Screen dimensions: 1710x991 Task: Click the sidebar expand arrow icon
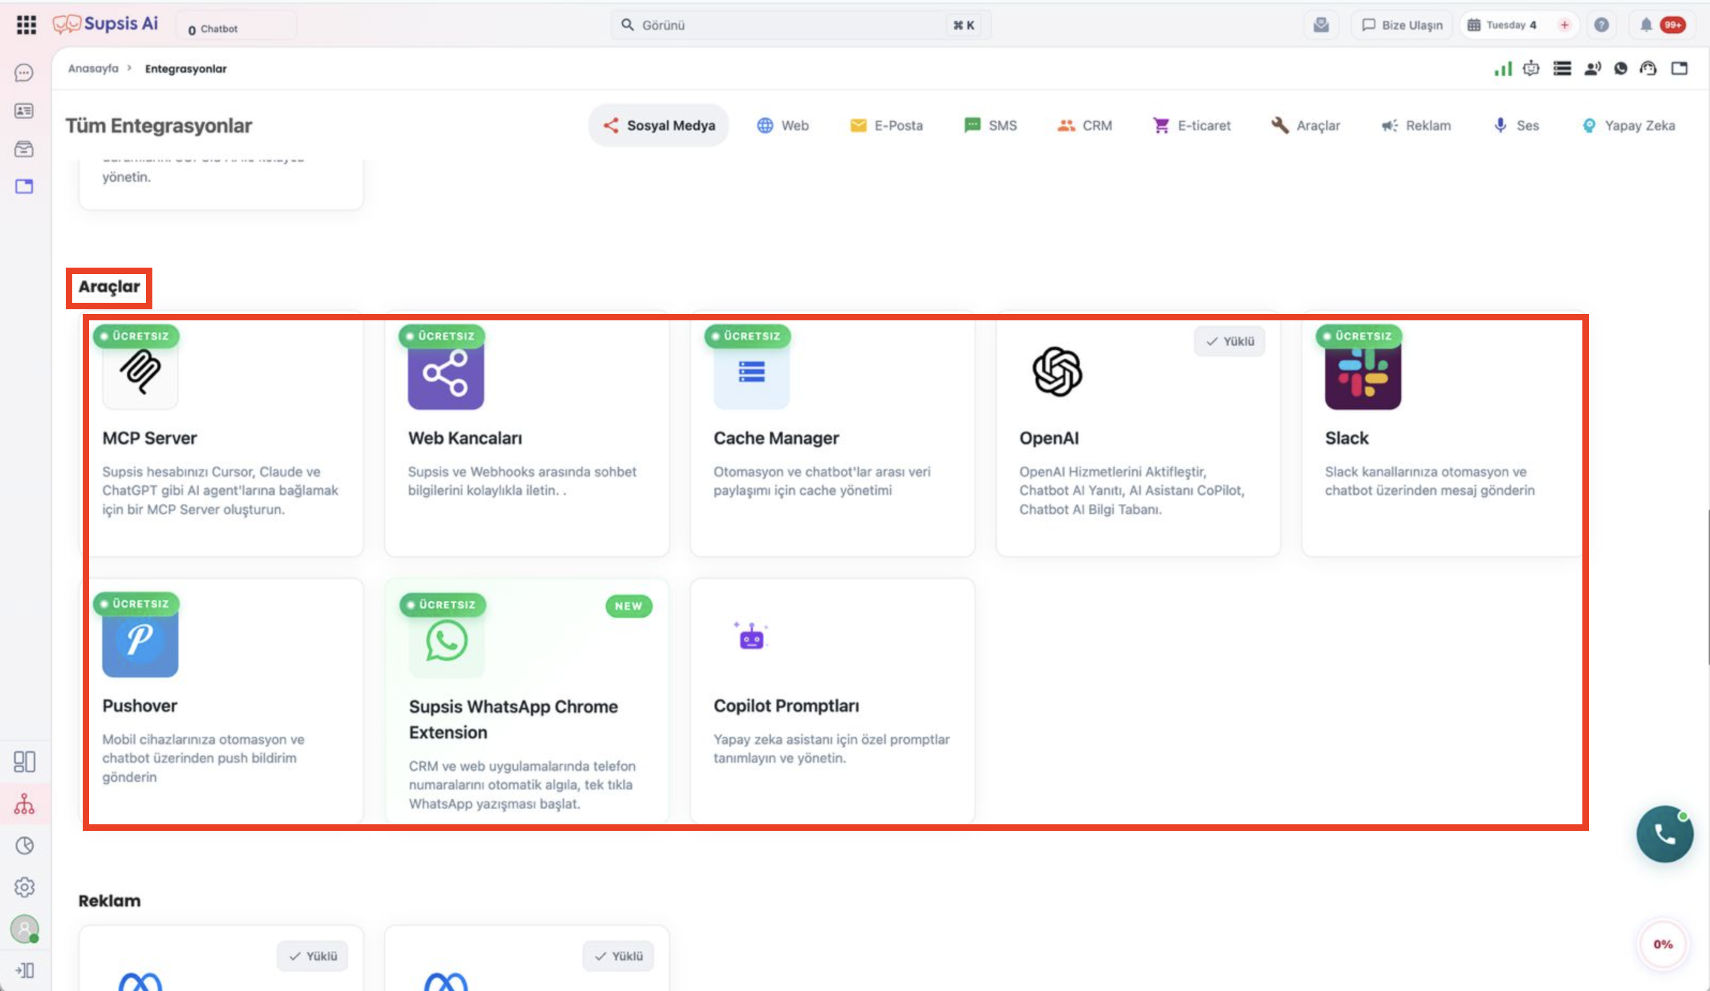coord(25,970)
